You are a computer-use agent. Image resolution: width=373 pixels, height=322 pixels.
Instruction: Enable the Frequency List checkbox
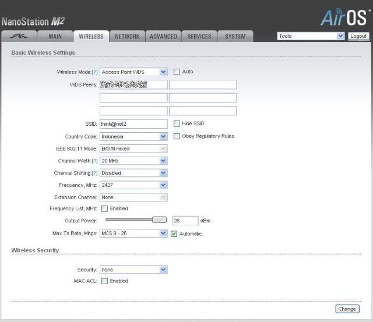click(x=104, y=208)
